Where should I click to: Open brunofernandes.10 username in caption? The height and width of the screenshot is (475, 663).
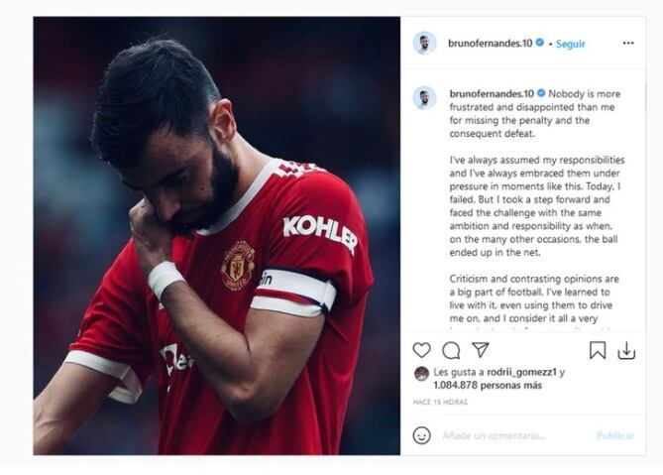492,93
